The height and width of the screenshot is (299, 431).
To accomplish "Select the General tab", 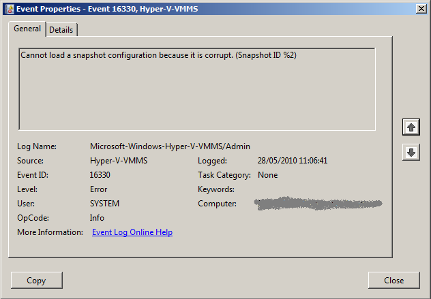I will click(27, 29).
